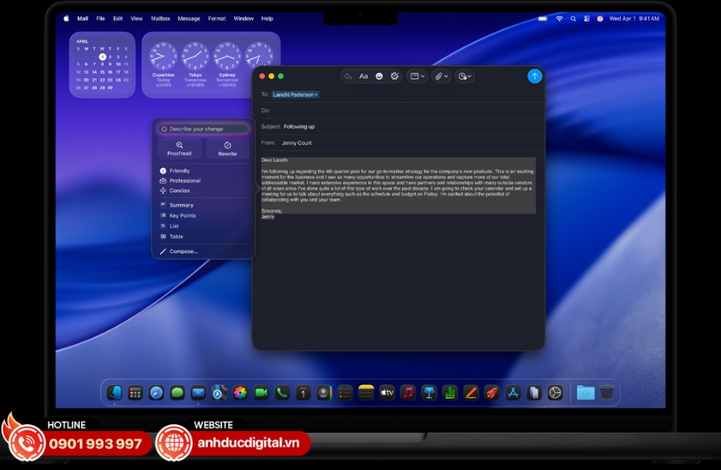Open the emoji picker in compose toolbar
The height and width of the screenshot is (470, 721).
pyautogui.click(x=379, y=76)
